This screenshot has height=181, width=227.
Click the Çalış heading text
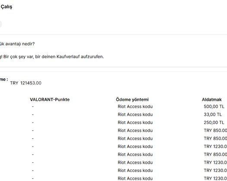coord(6,7)
